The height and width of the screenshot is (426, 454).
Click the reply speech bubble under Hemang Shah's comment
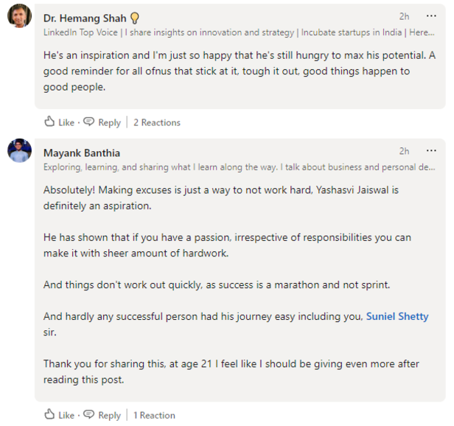(88, 122)
